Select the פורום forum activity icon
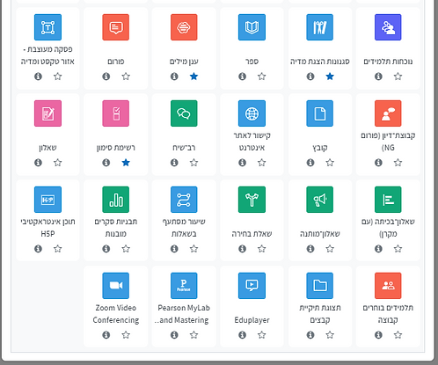Screen dimensions: 438x365 coord(115,27)
